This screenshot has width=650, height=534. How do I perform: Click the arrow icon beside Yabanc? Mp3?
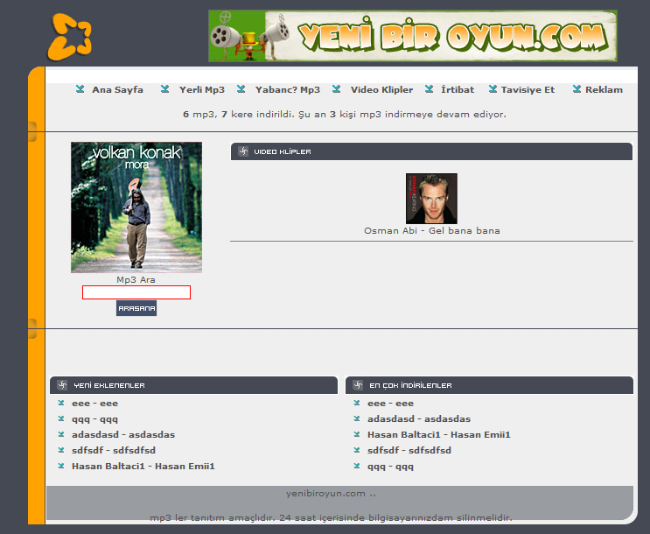(x=241, y=89)
